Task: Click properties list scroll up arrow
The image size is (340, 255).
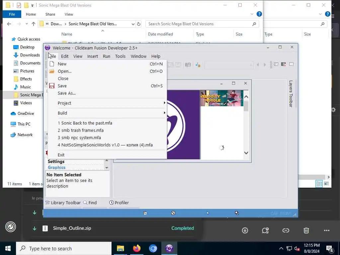Action: 107,161
